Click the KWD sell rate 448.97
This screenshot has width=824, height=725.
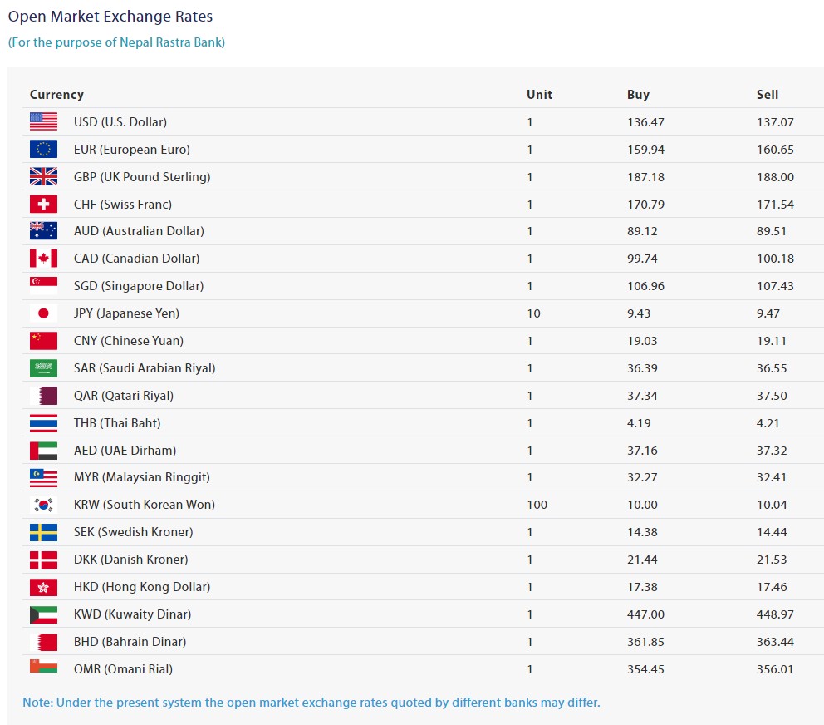click(x=775, y=614)
